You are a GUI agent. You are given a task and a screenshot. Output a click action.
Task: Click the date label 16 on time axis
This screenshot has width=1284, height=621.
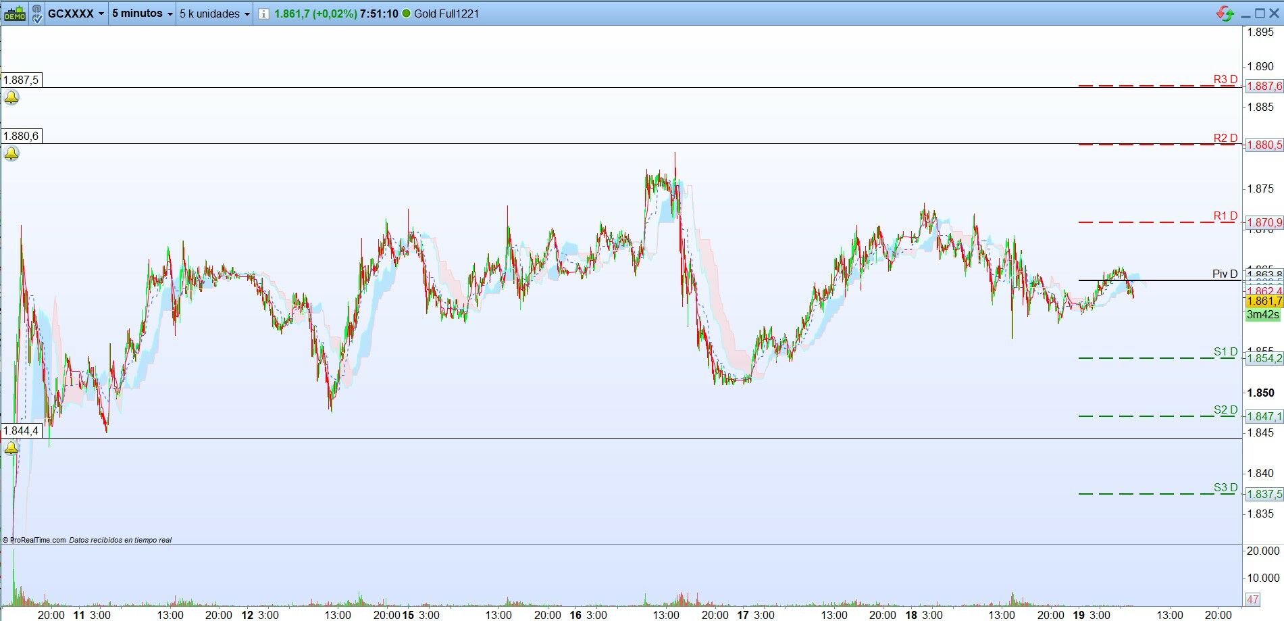pos(575,615)
